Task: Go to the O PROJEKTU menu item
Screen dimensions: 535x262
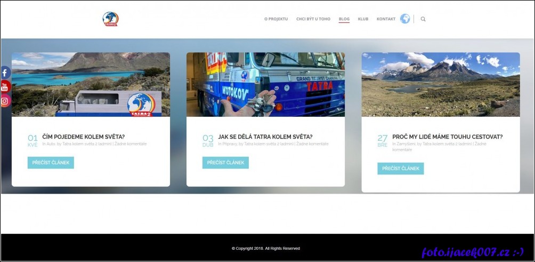Action: coord(276,19)
